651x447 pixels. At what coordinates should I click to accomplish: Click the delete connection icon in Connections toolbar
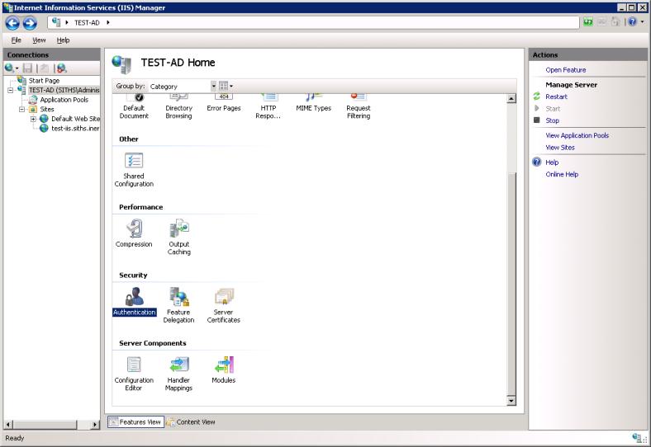(61, 68)
